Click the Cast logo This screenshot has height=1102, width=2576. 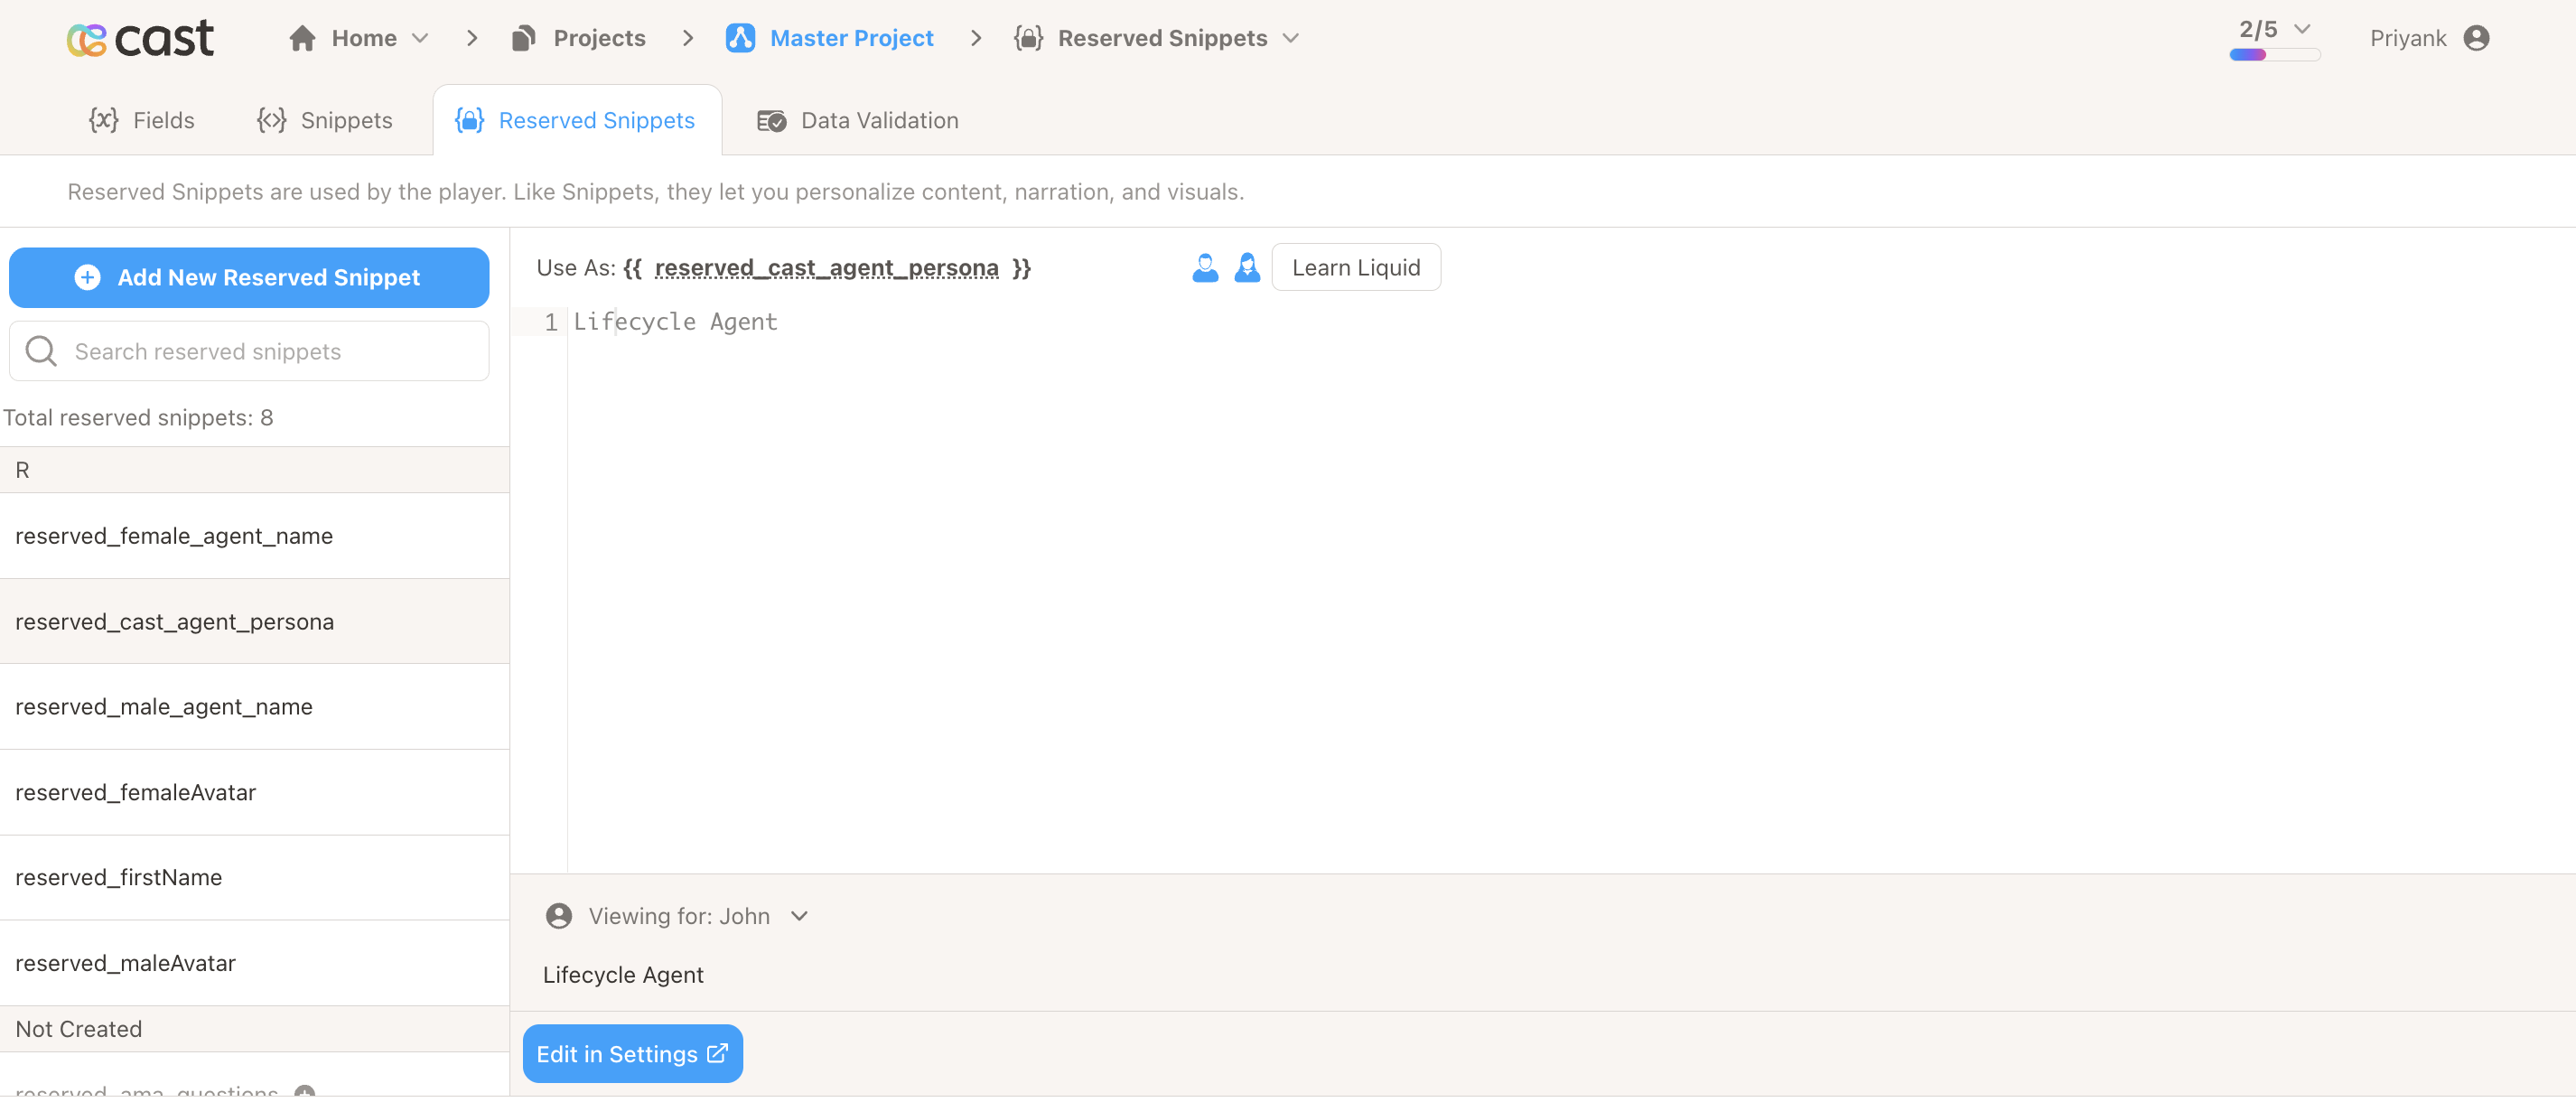point(140,38)
